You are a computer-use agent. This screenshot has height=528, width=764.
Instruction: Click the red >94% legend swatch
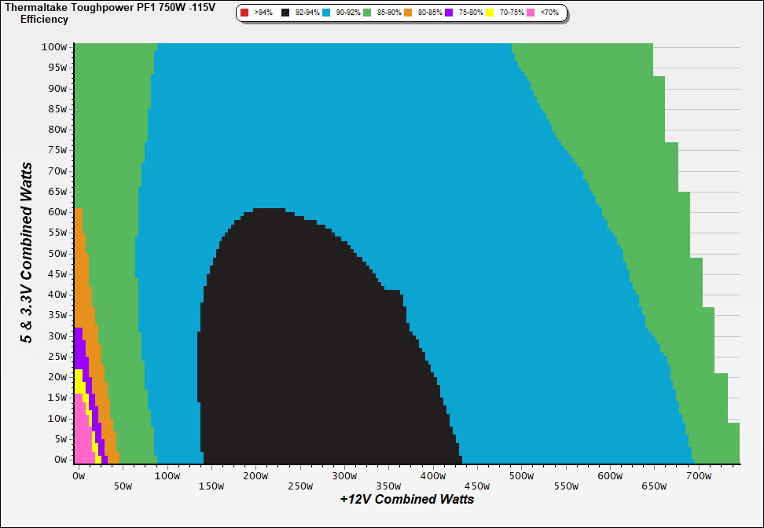point(244,13)
